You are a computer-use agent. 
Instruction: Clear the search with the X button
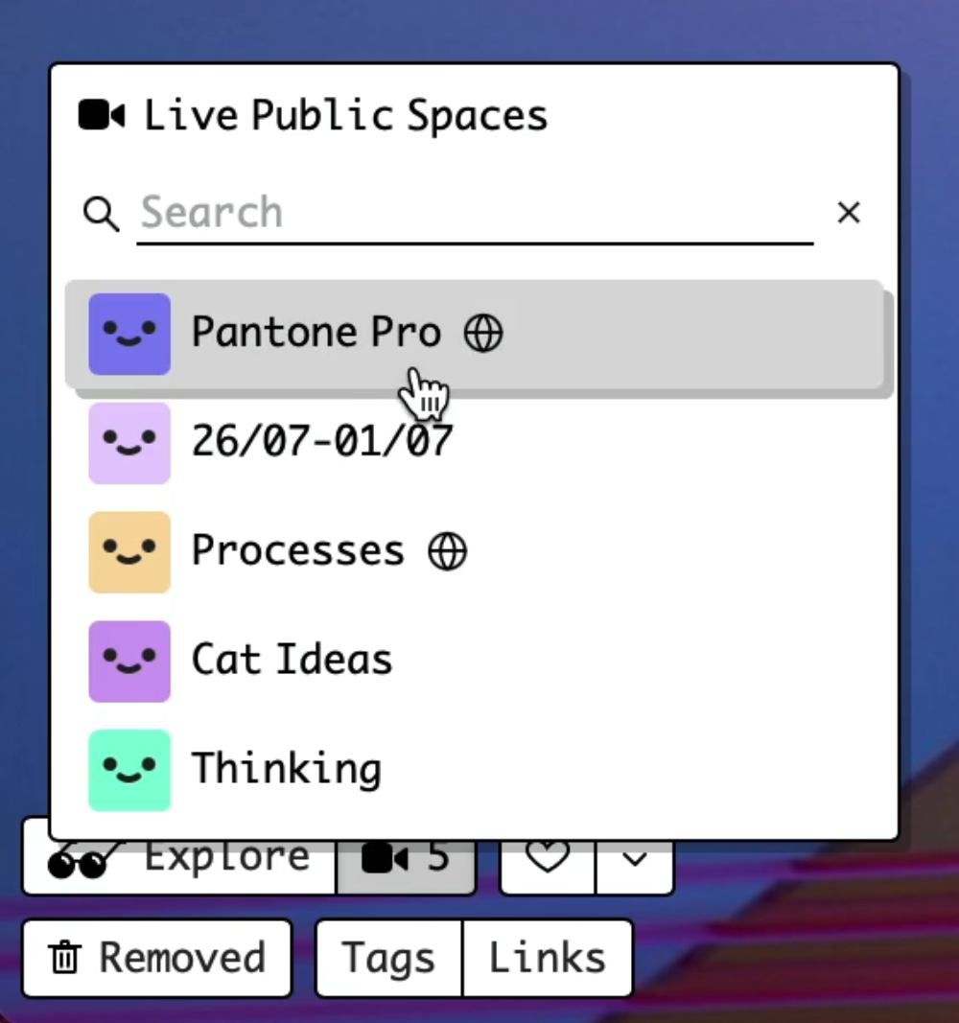849,213
